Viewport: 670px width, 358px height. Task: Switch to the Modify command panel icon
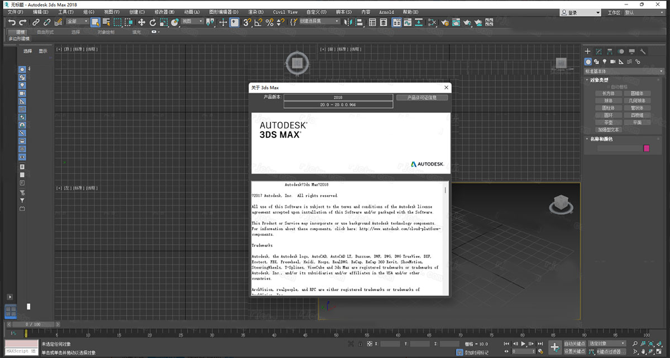[x=599, y=51]
